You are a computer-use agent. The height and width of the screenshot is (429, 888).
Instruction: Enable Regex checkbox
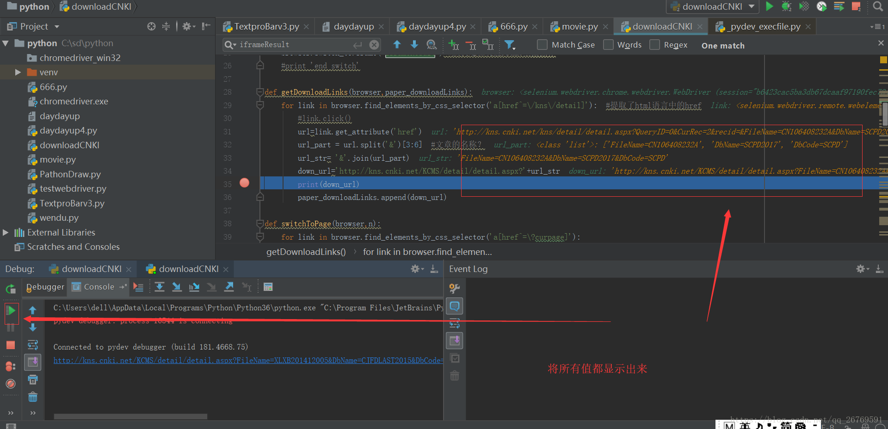click(654, 45)
